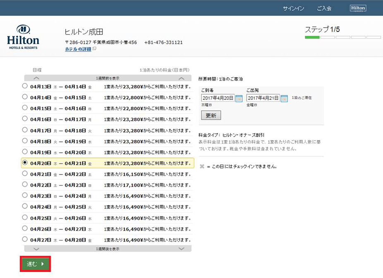Screen dimensions: 383x278
Task: Click the 04月13日 rate text 23,280¥
Action: pyautogui.click(x=133, y=87)
